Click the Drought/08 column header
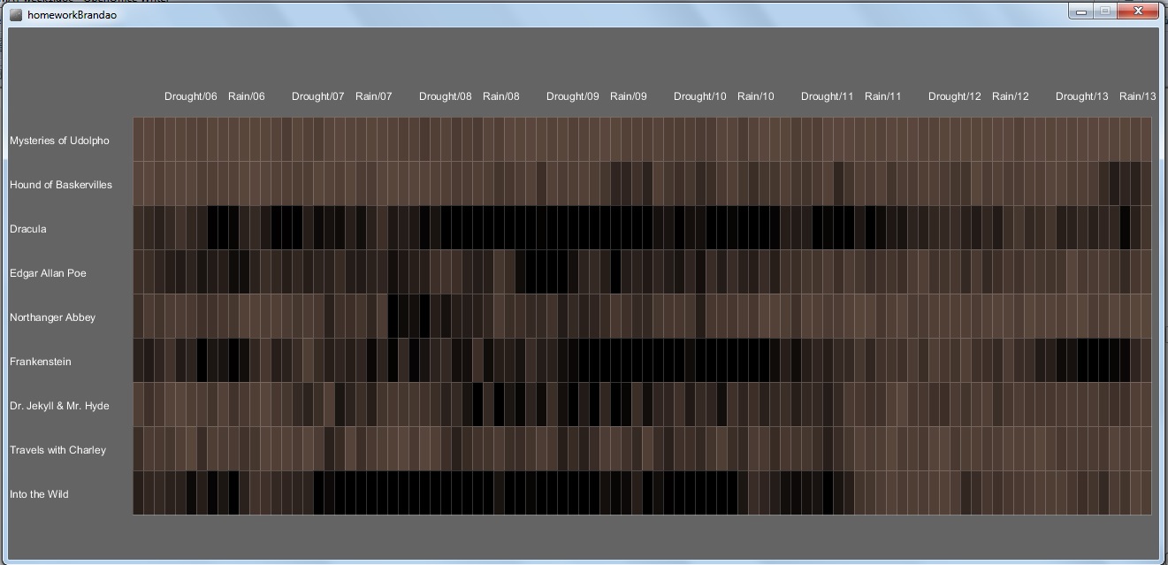 [445, 96]
